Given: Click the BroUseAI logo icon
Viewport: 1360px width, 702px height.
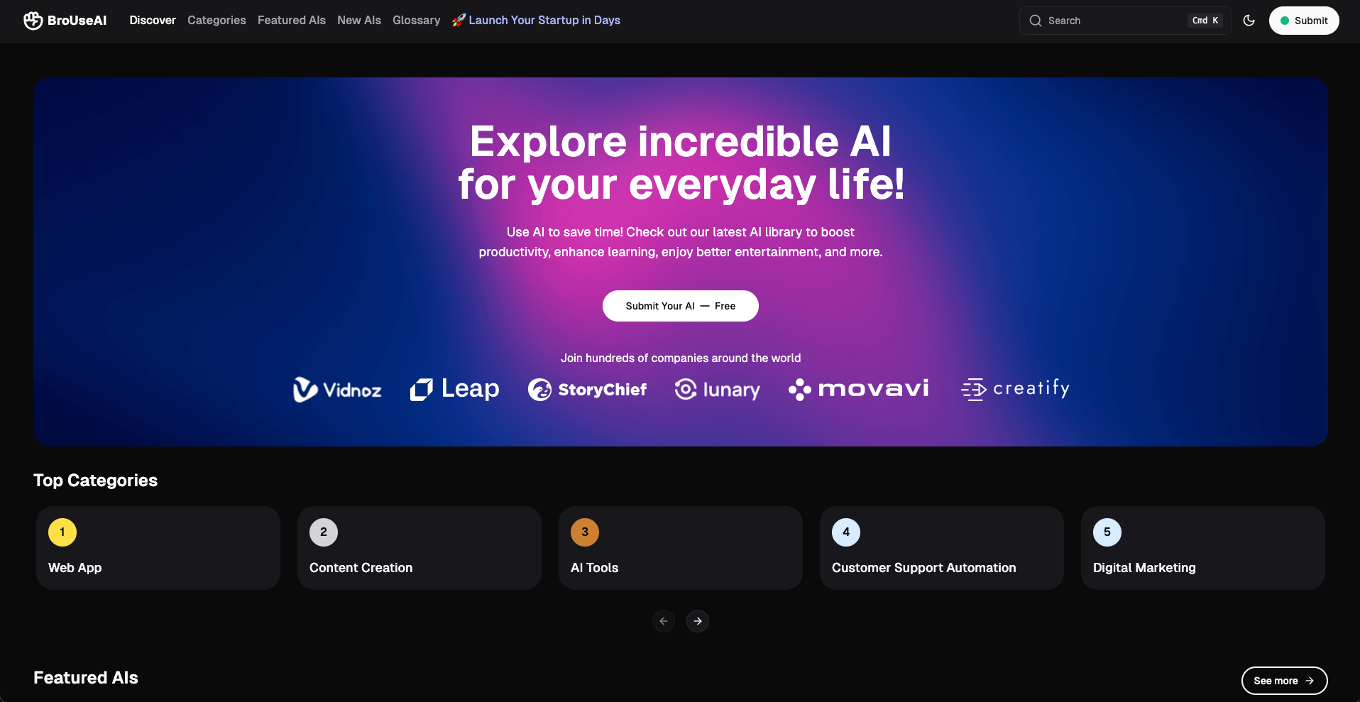Looking at the screenshot, I should click(33, 21).
